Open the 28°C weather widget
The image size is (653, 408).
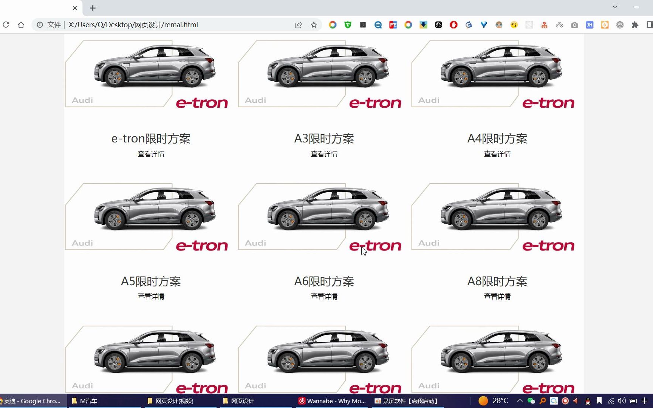pos(494,401)
